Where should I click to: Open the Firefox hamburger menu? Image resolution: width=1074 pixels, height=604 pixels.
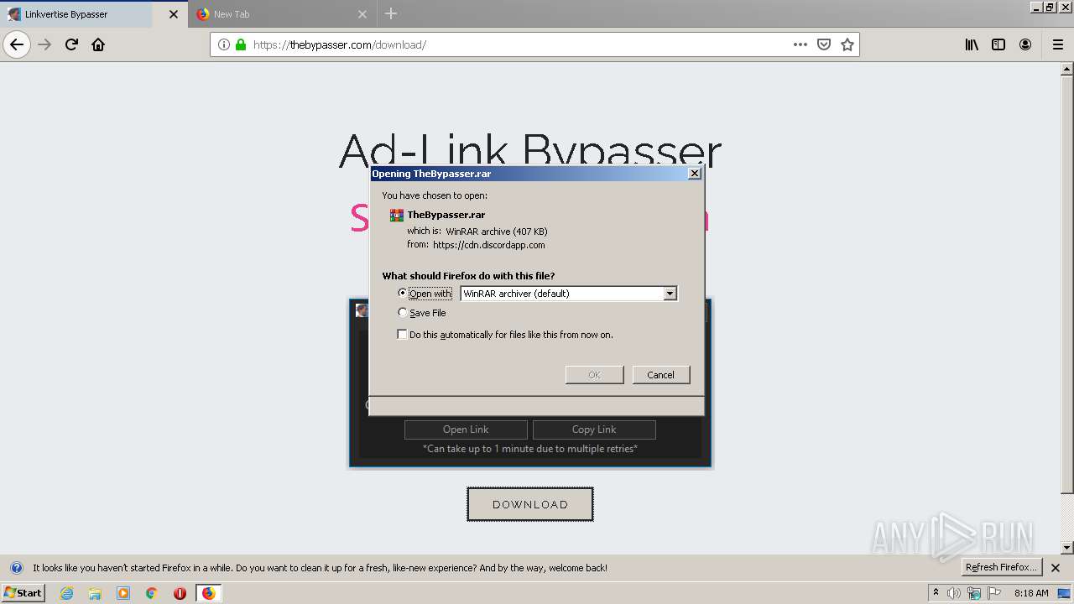(x=1058, y=44)
